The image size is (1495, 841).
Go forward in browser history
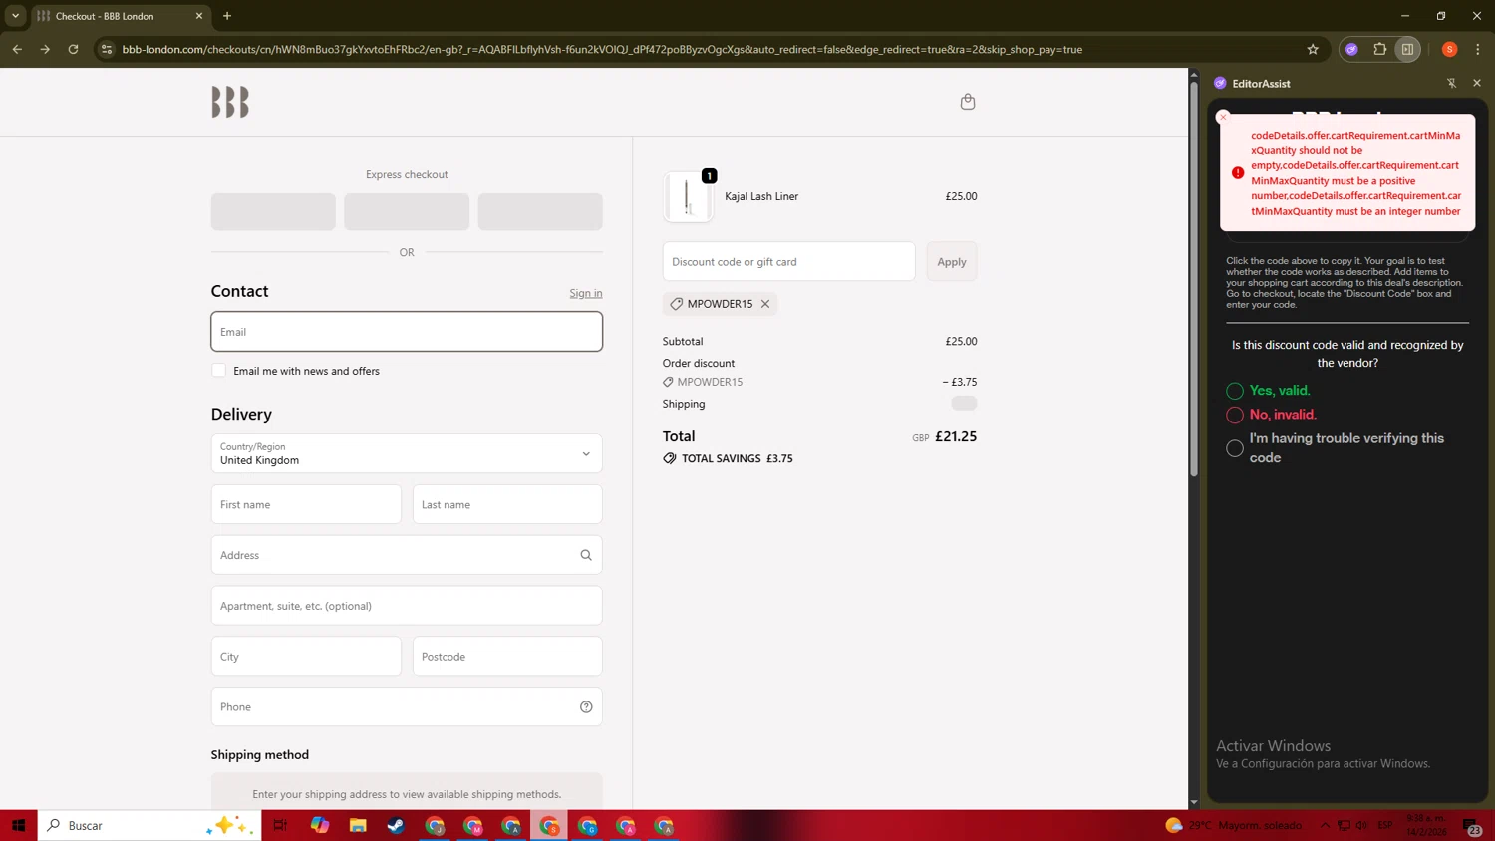coord(45,49)
